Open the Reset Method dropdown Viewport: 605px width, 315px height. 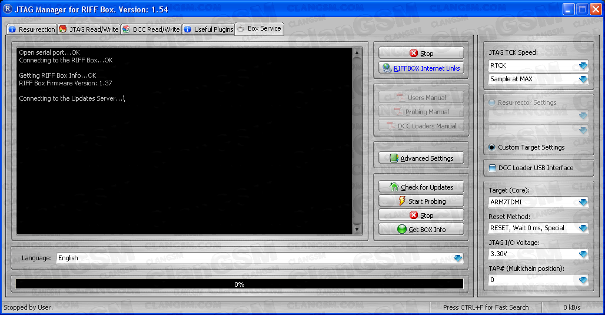pyautogui.click(x=583, y=228)
